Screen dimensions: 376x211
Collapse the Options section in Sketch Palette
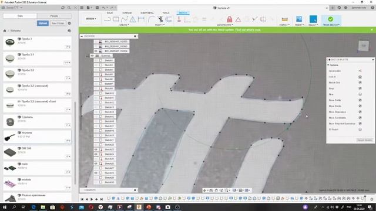328,65
